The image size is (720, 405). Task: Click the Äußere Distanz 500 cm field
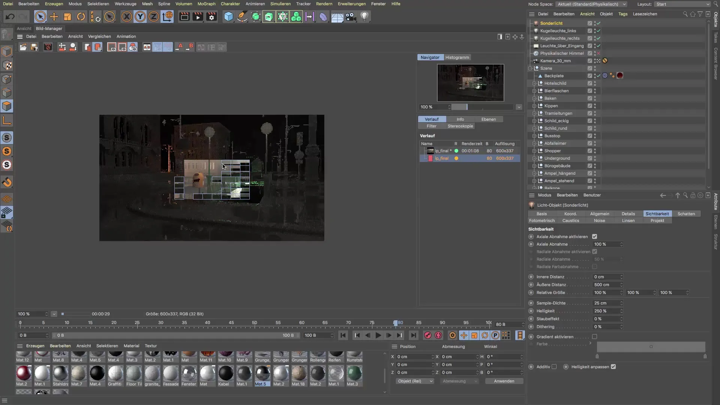coord(607,285)
